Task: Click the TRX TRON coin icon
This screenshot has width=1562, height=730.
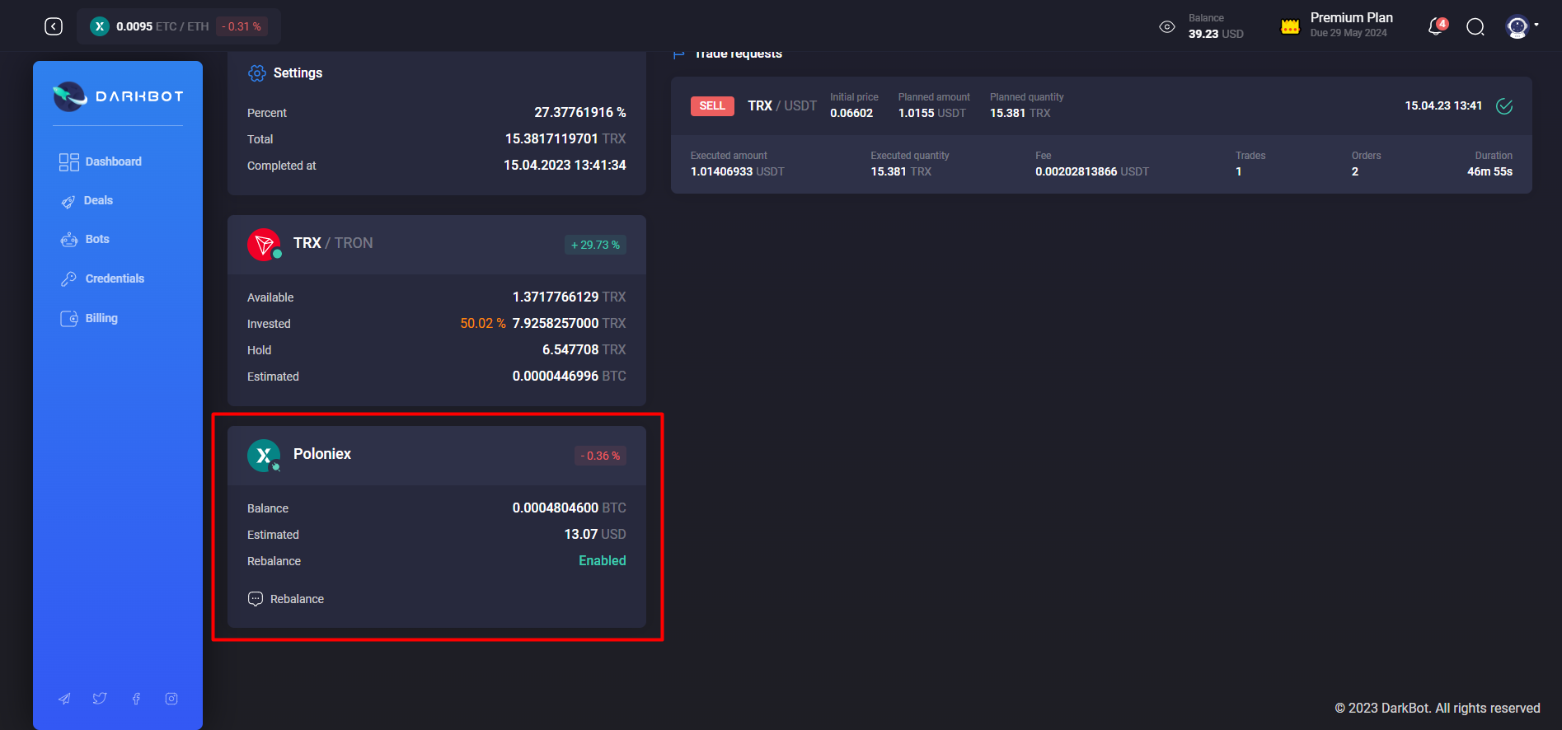Action: pos(264,245)
